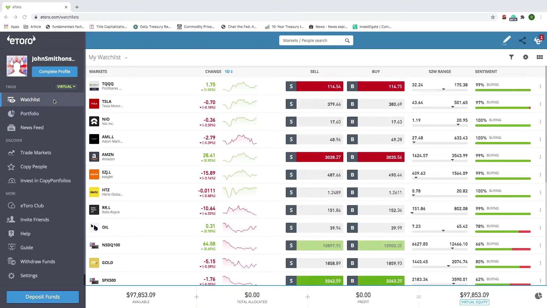The height and width of the screenshot is (308, 547).
Task: Click the Amazon logo icon
Action: pyautogui.click(x=94, y=157)
